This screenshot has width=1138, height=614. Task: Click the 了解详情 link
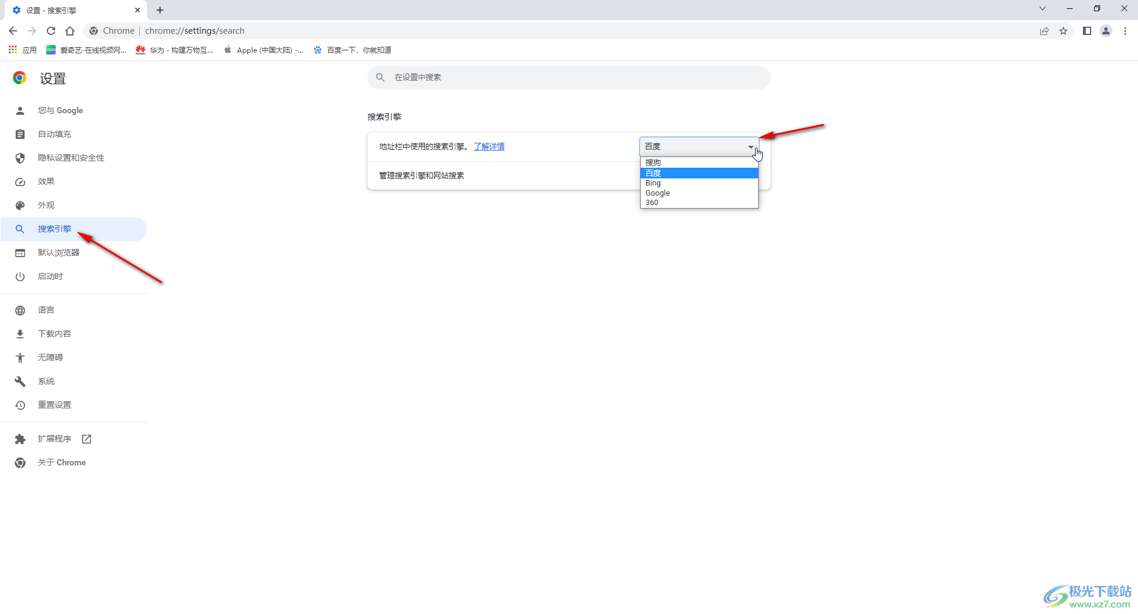tap(489, 146)
